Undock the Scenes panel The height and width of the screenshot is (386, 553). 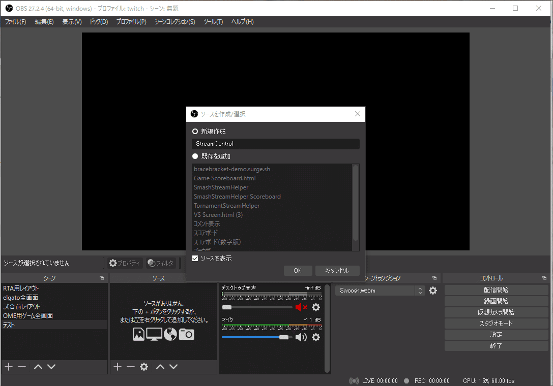(102, 278)
